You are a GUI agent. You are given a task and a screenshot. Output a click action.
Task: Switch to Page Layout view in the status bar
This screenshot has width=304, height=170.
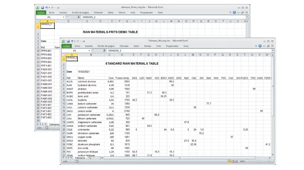(232, 161)
